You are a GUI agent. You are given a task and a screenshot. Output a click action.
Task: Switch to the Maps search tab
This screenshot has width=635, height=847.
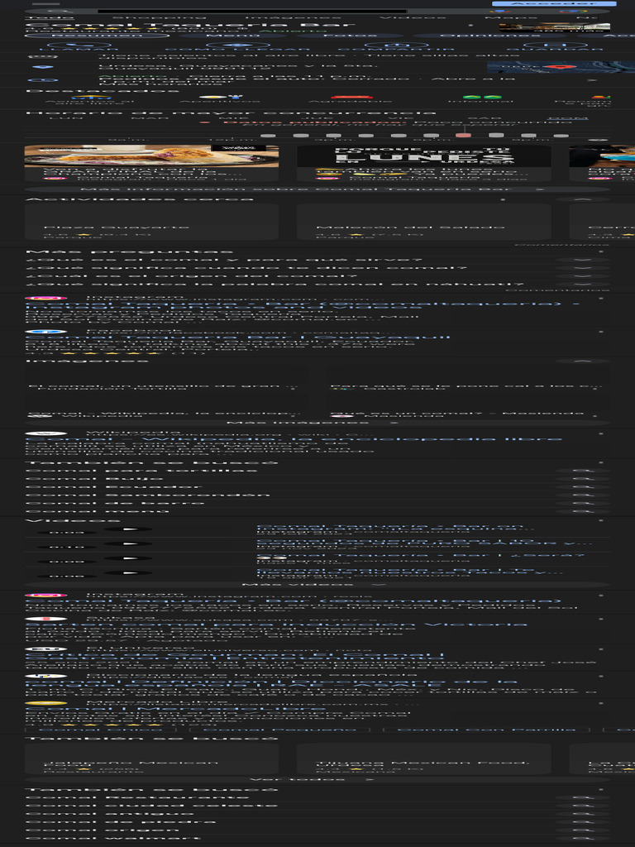coord(510,17)
